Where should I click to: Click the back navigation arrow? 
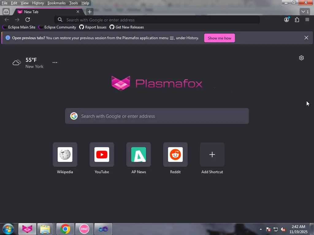[7, 20]
